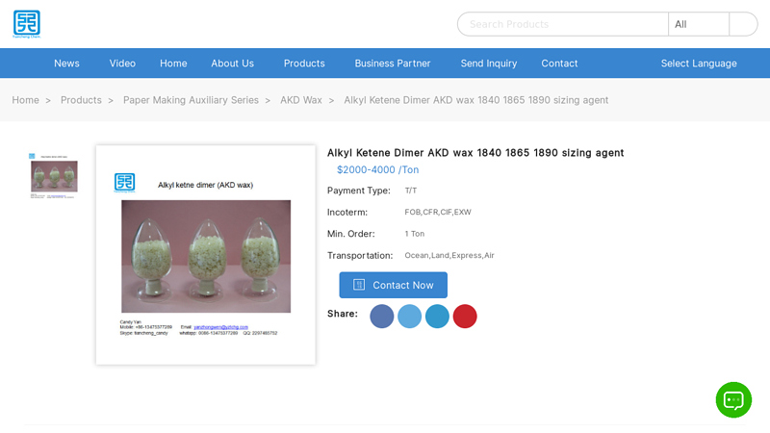The image size is (770, 433).
Task: Open the live chat bubble icon
Action: [x=733, y=399]
